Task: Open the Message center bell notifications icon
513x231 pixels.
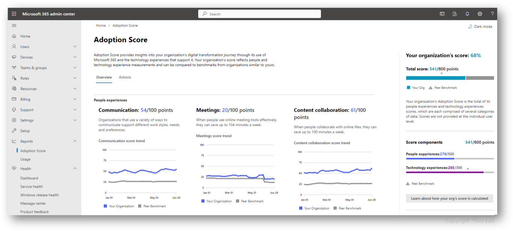Action: 467,14
